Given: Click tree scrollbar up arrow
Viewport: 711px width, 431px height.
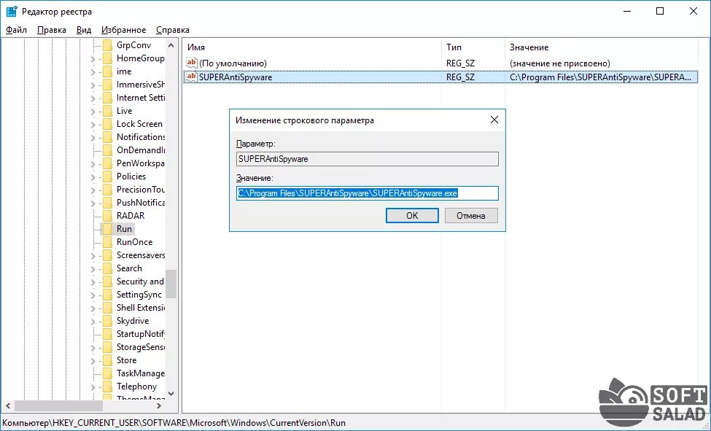Looking at the screenshot, I should coord(171,45).
